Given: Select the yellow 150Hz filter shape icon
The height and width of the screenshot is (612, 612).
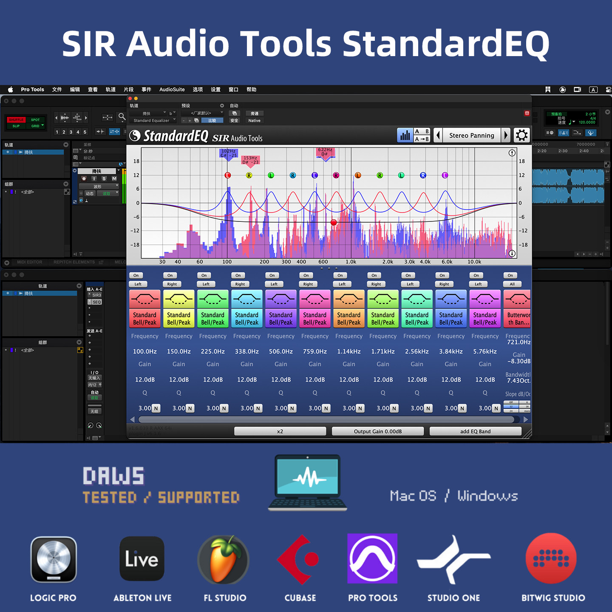Looking at the screenshot, I should coord(179,300).
